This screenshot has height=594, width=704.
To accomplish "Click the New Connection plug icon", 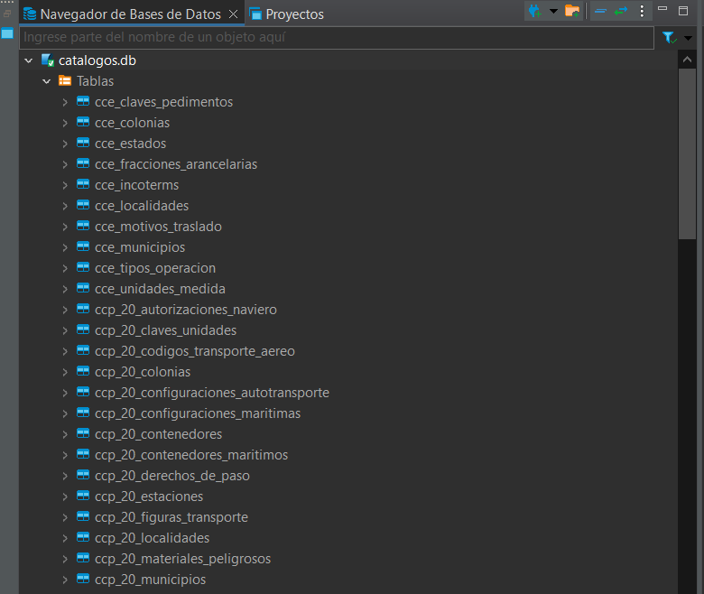I will (535, 11).
